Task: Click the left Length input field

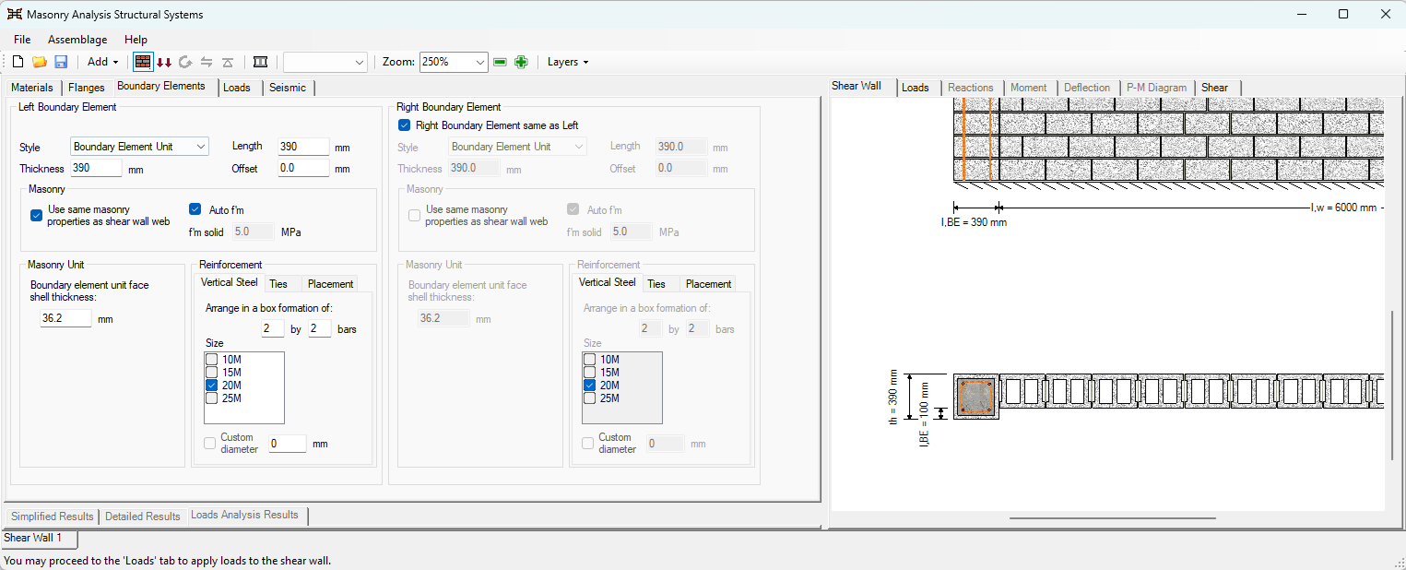Action: pos(303,146)
